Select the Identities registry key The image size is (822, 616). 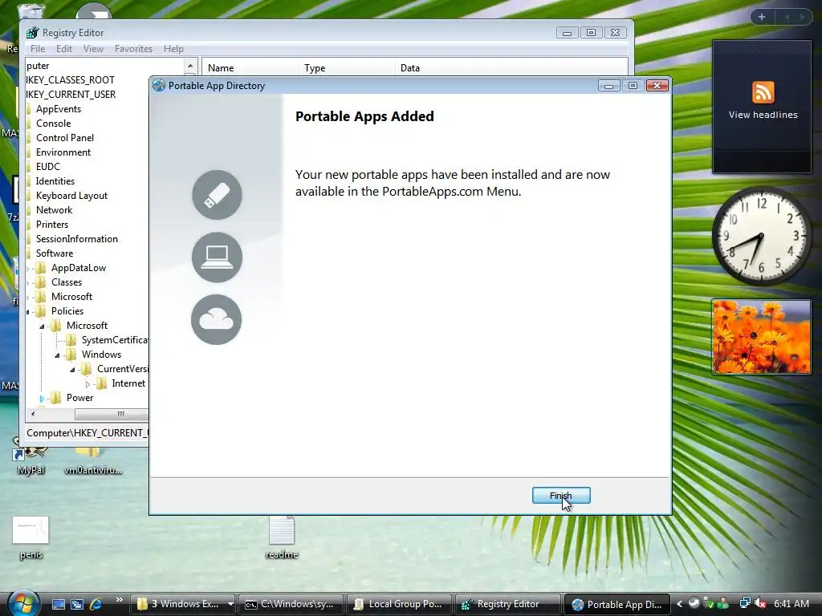[55, 181]
